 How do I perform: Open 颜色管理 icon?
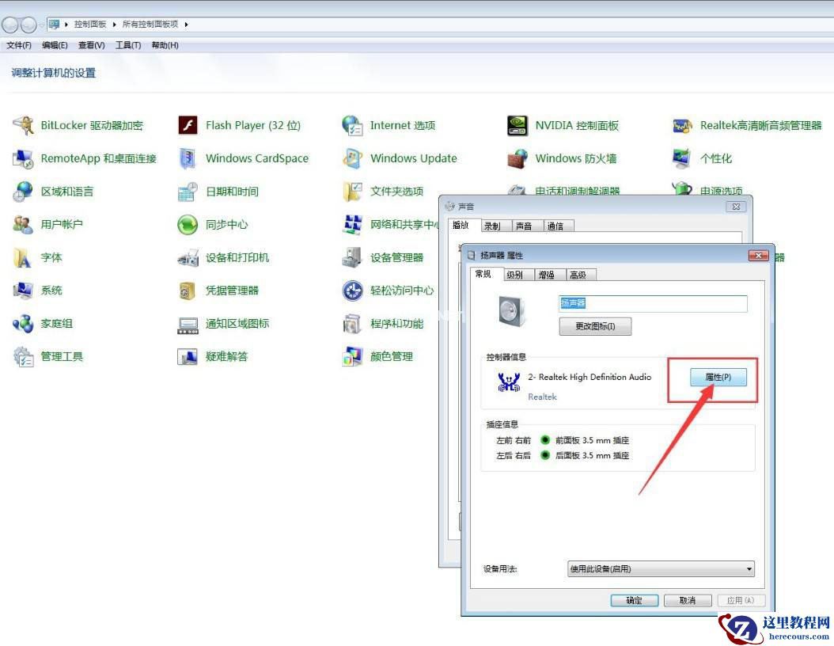tap(352, 356)
